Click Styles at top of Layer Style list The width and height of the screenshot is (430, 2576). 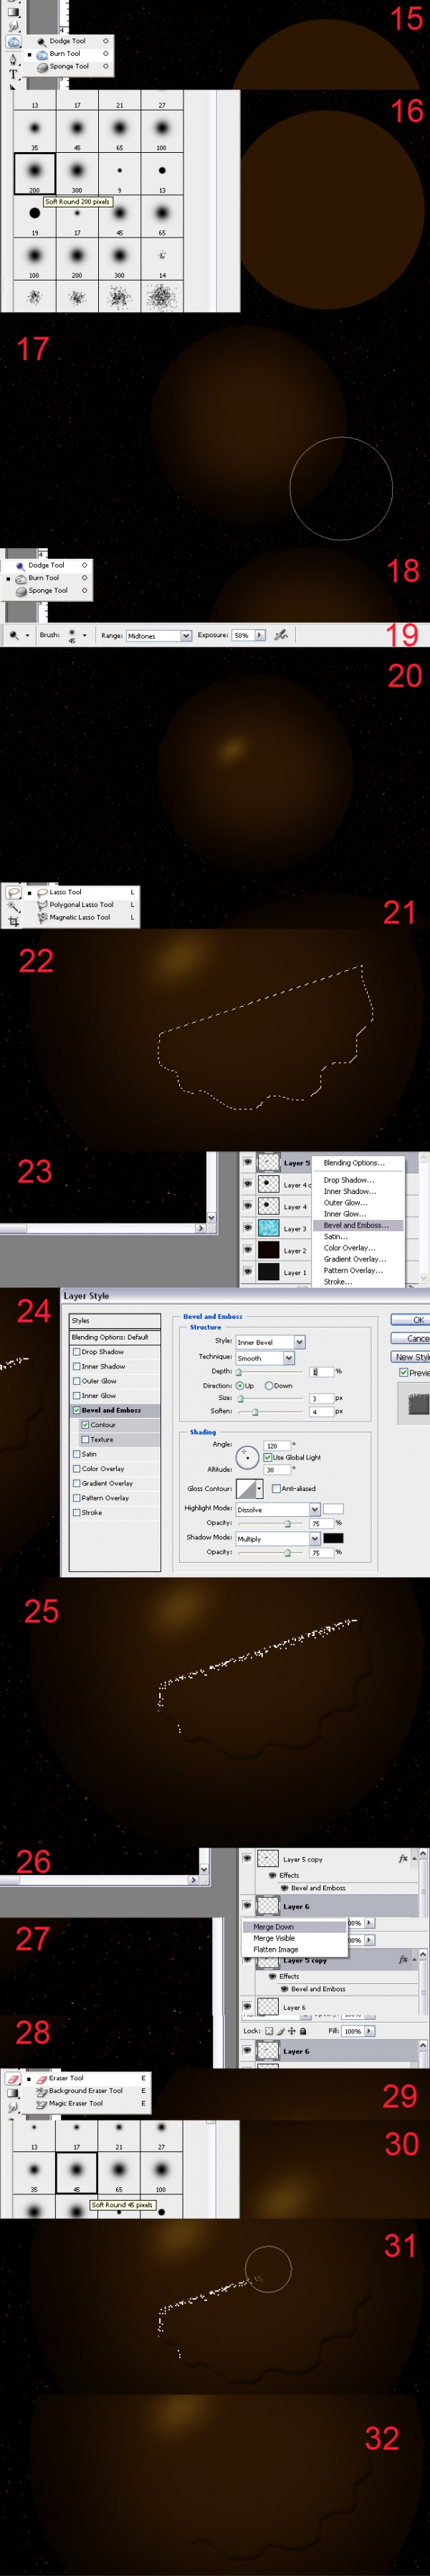pos(115,1320)
